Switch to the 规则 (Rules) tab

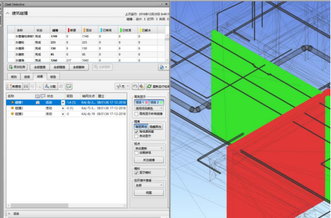point(14,77)
